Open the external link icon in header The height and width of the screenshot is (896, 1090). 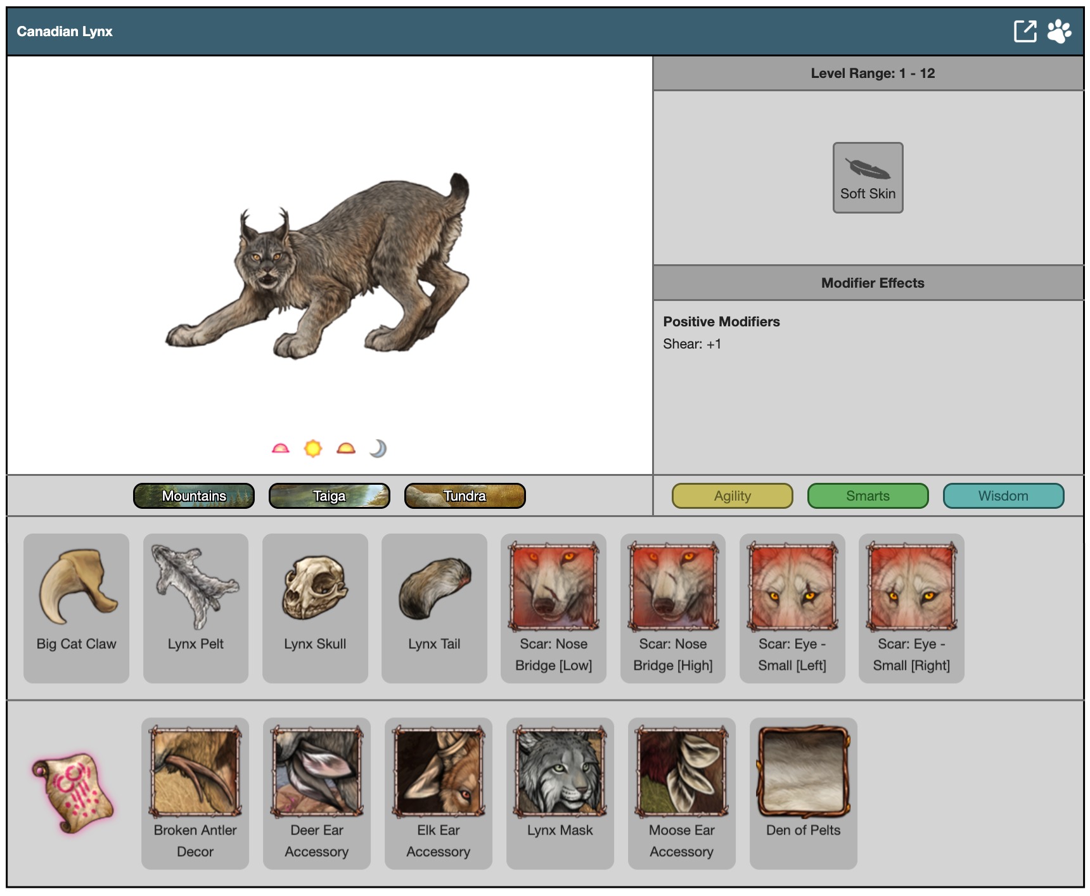(x=1025, y=31)
